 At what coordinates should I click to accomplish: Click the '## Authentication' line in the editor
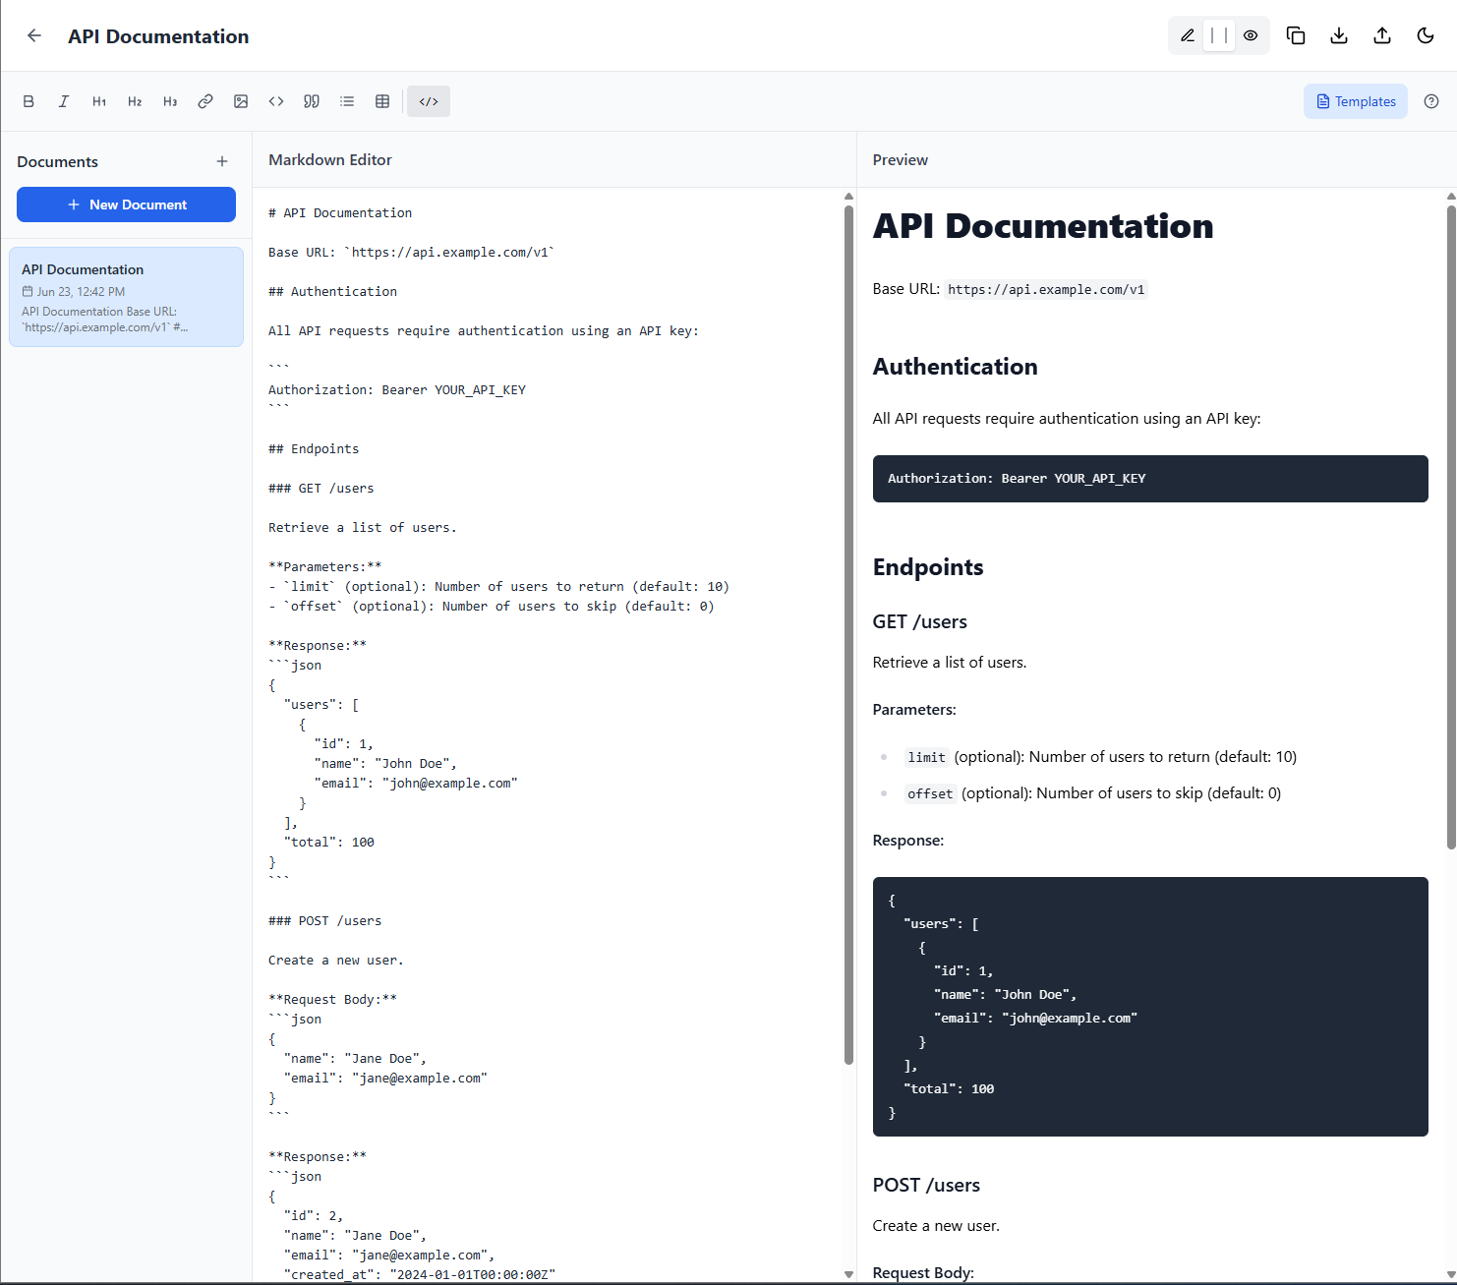(332, 292)
